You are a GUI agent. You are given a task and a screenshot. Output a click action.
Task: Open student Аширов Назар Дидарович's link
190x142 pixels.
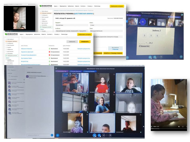click(29, 55)
